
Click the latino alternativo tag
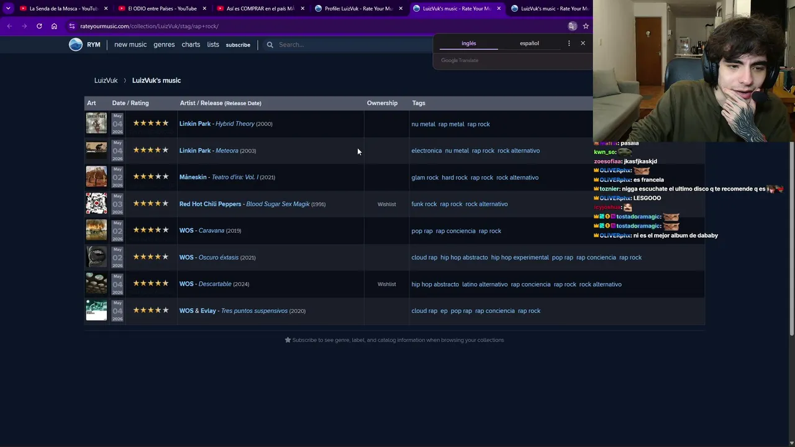click(485, 284)
